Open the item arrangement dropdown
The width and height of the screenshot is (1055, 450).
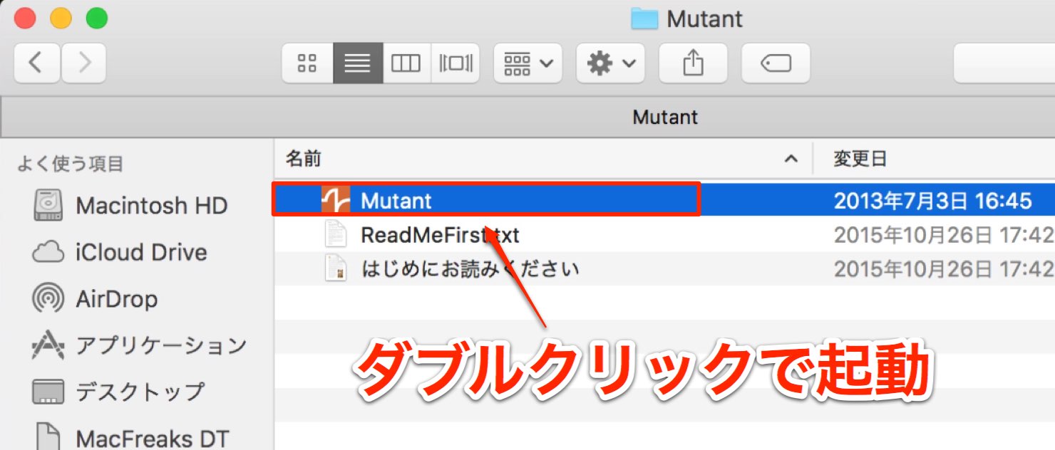[x=528, y=63]
